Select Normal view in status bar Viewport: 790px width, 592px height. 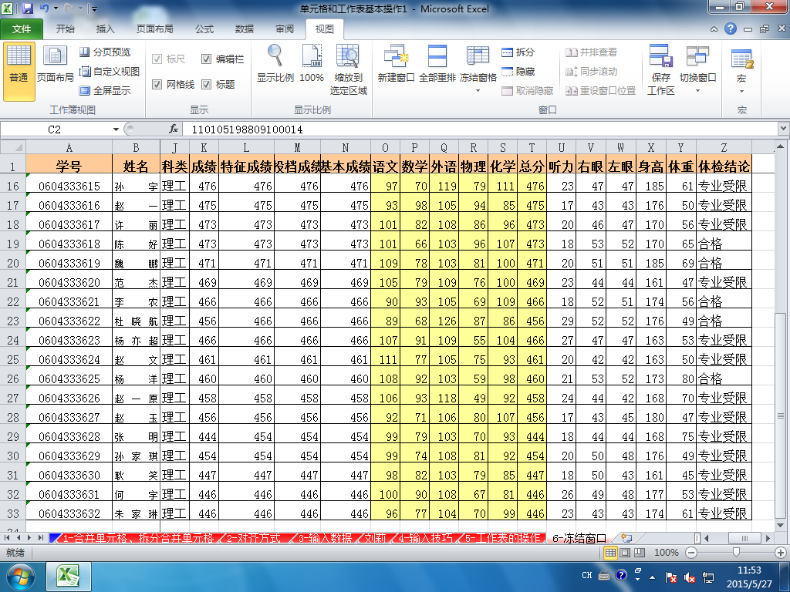(x=610, y=553)
